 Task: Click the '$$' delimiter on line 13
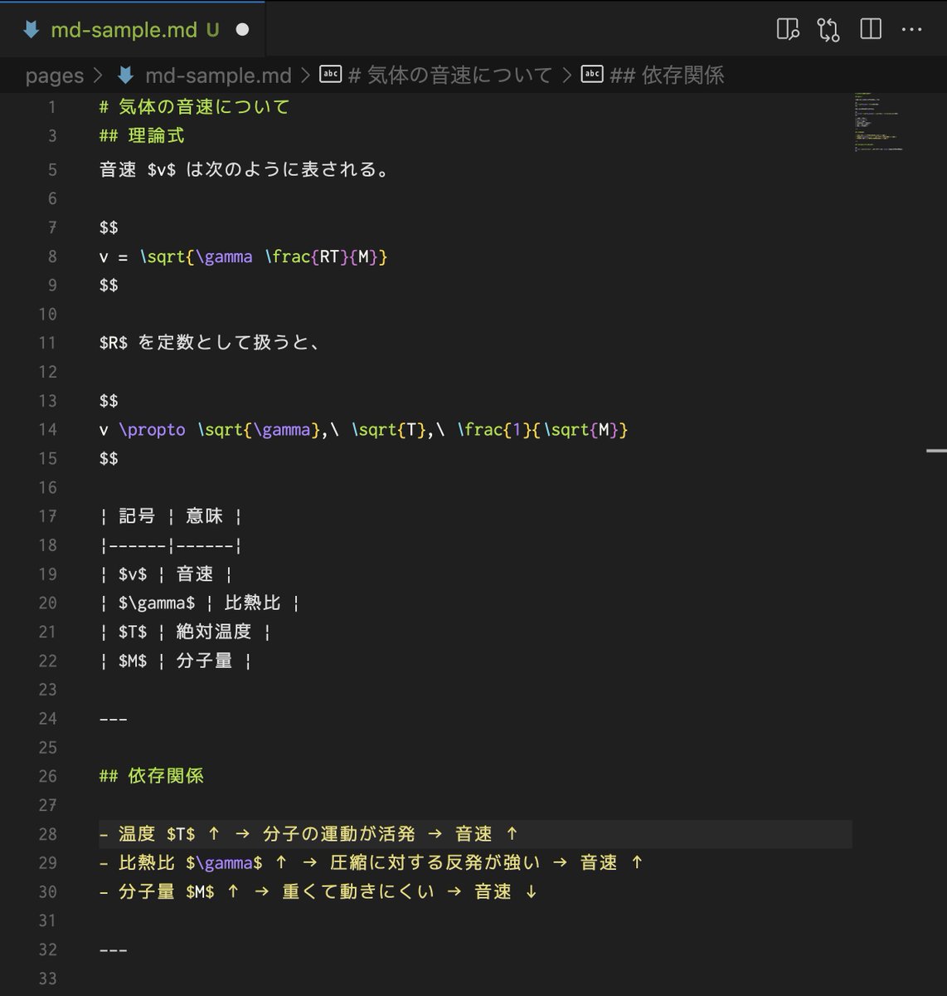click(x=109, y=401)
